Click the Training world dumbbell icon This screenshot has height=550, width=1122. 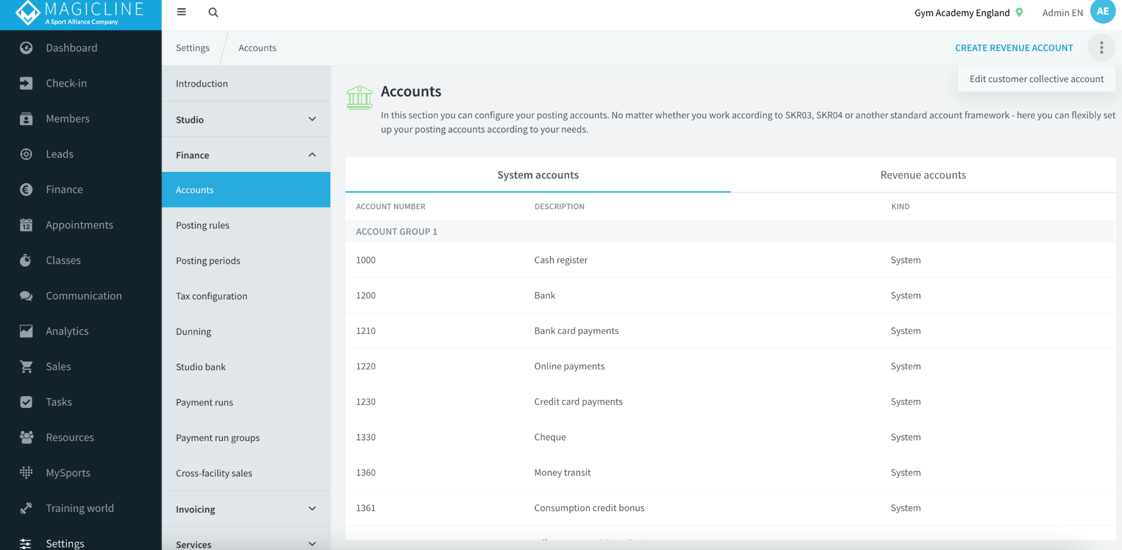(x=26, y=508)
